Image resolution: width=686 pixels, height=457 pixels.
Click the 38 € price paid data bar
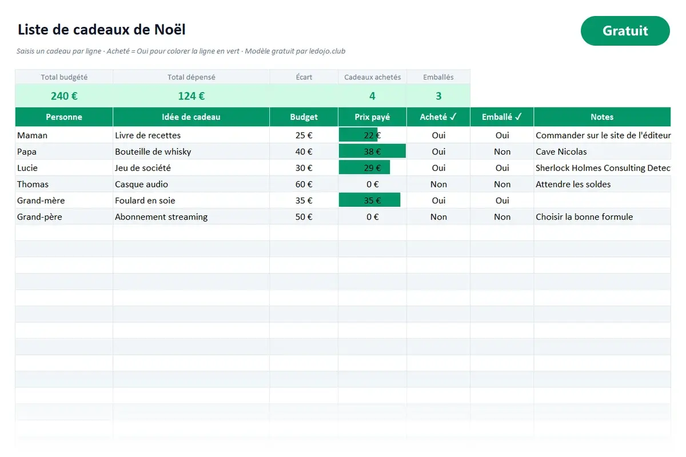(x=372, y=151)
